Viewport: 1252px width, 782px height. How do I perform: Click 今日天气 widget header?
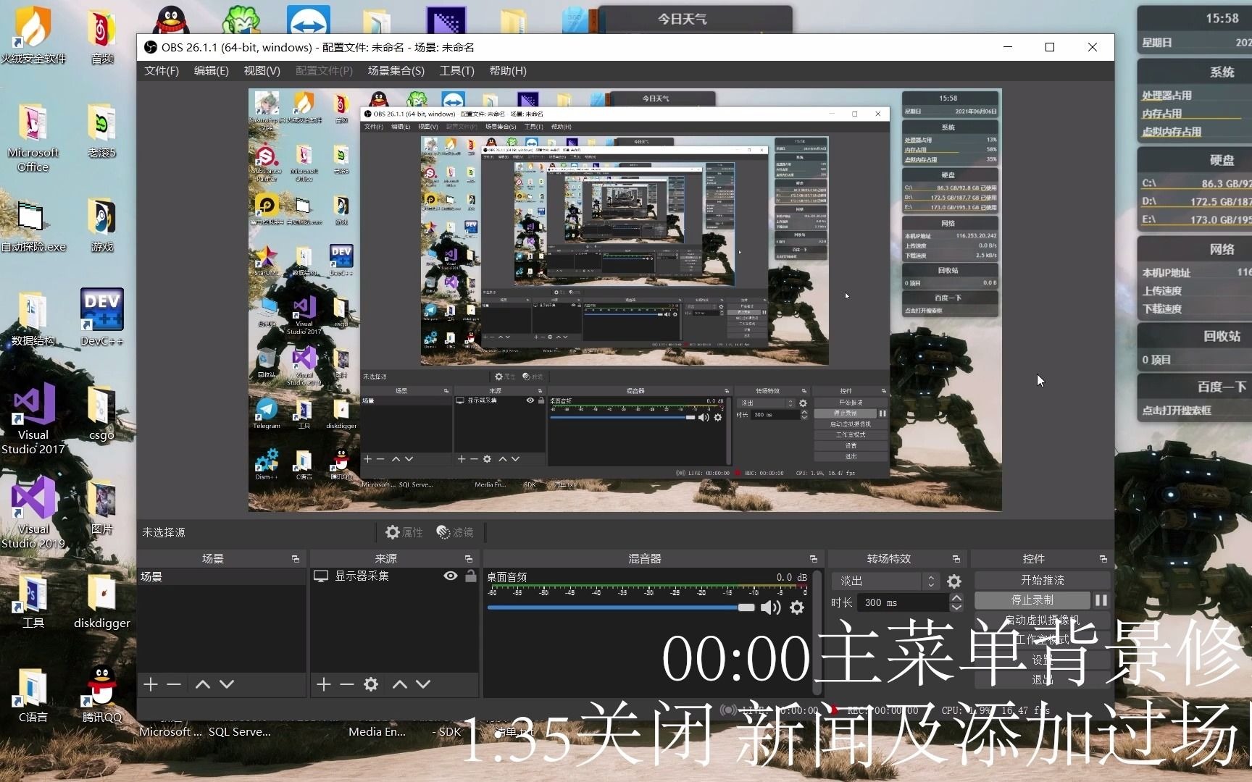point(682,19)
